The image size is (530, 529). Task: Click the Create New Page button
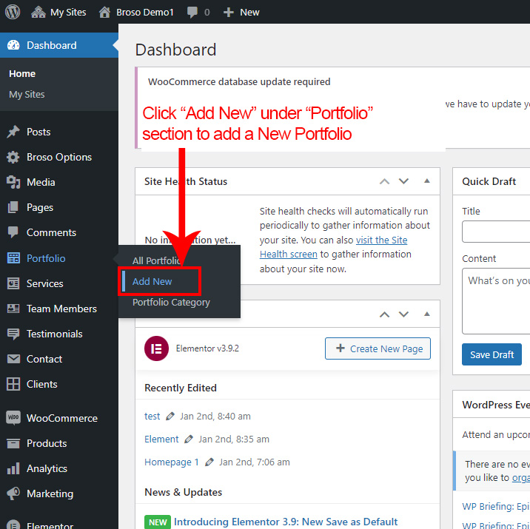[378, 348]
